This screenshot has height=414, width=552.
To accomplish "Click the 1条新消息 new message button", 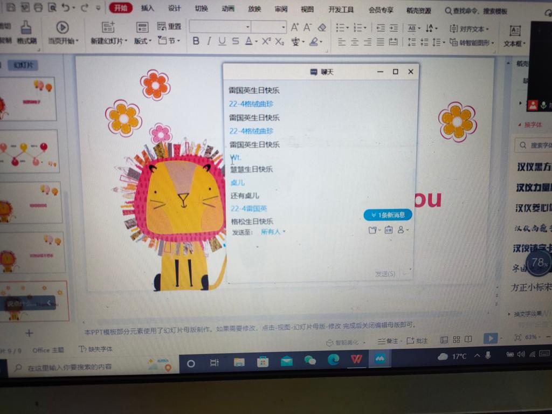I will click(x=388, y=215).
